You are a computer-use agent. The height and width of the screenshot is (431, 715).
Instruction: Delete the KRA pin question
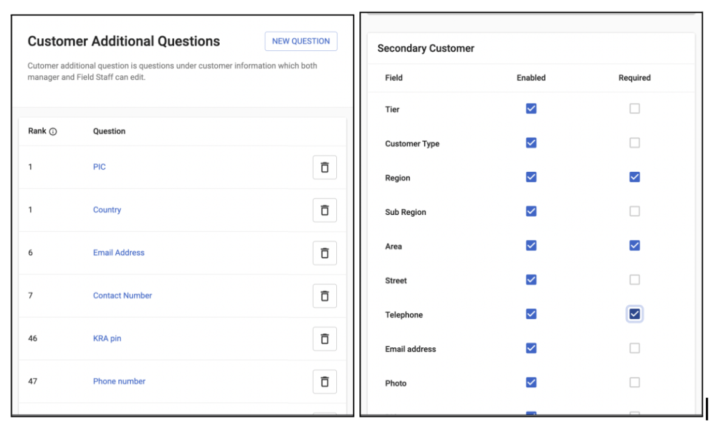coord(325,339)
